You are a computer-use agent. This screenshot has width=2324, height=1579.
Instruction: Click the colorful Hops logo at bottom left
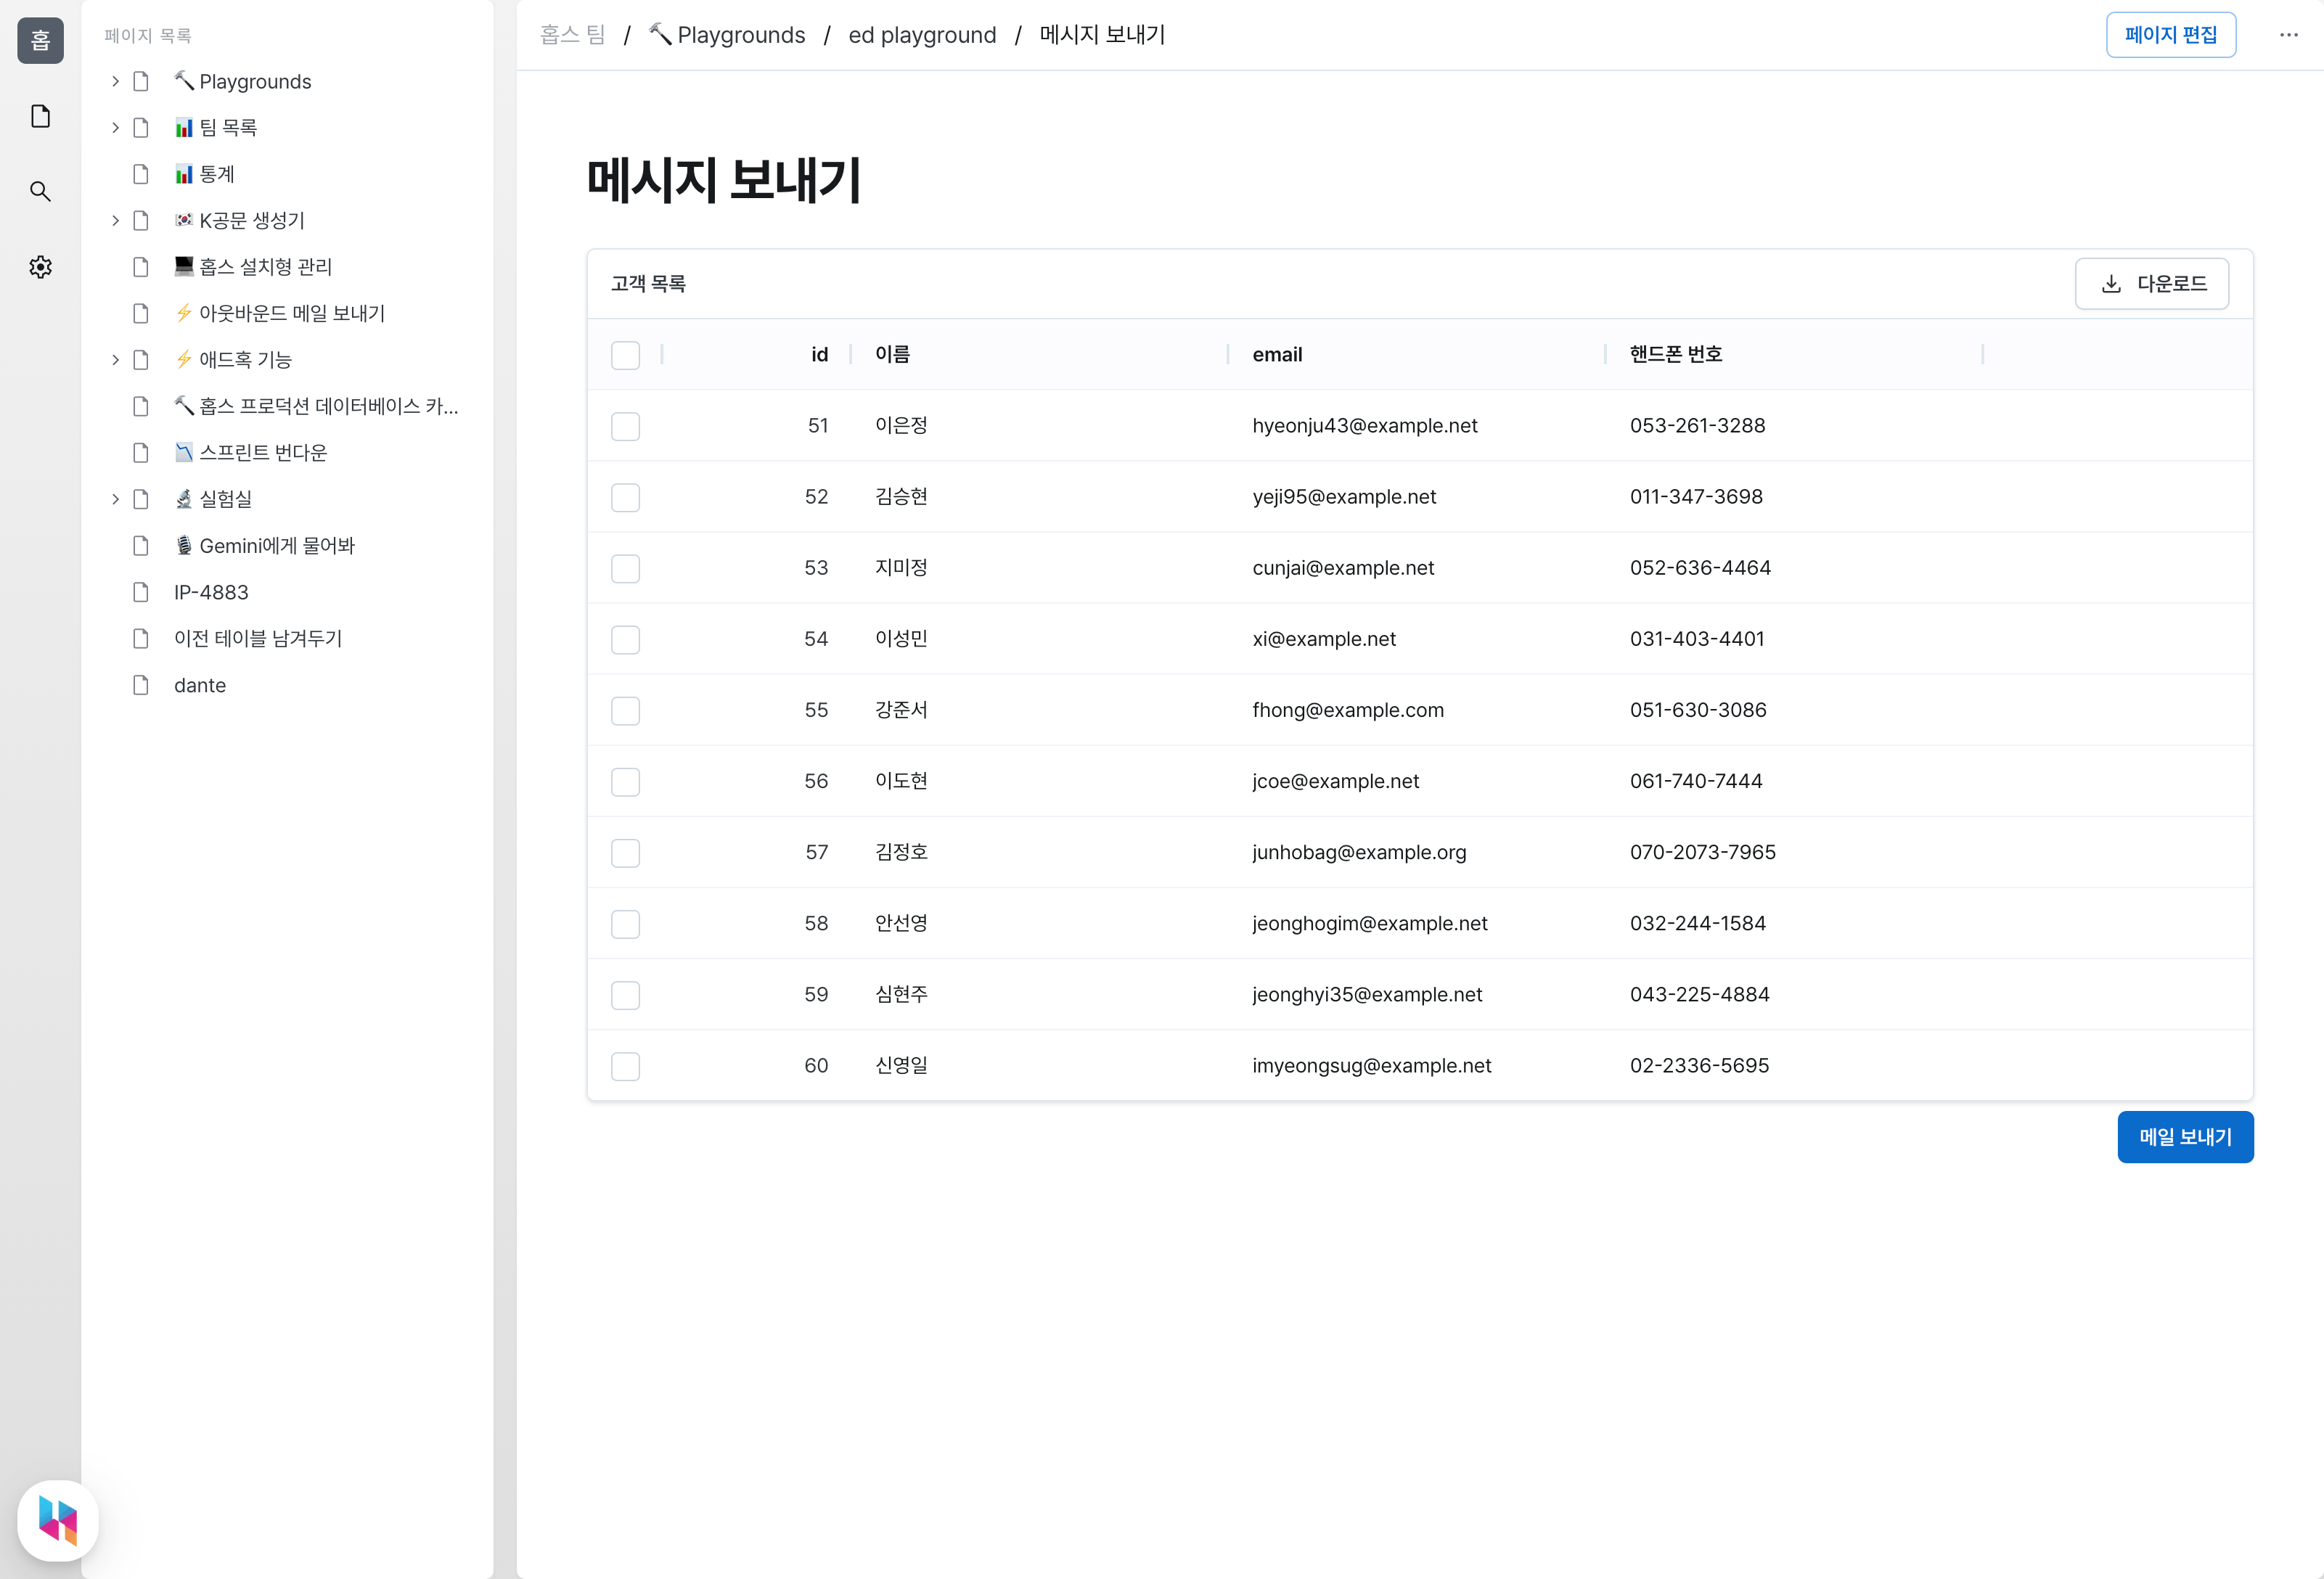[x=58, y=1520]
